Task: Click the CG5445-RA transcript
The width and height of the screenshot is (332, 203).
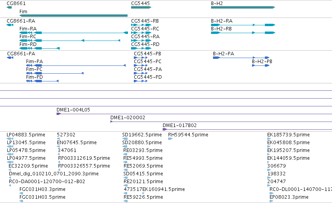Action: (141, 41)
